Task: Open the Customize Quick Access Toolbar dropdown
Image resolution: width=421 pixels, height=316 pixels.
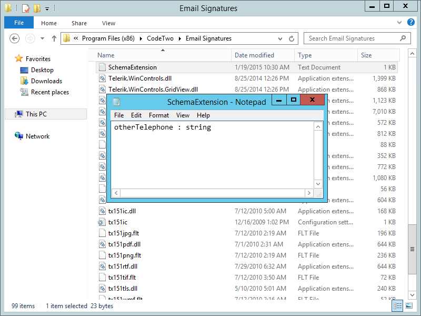Action: [47, 9]
